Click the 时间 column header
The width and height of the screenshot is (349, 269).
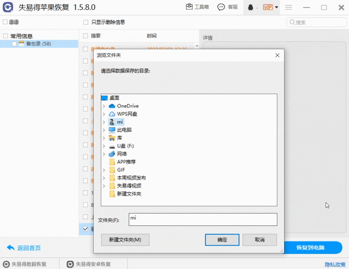151,35
